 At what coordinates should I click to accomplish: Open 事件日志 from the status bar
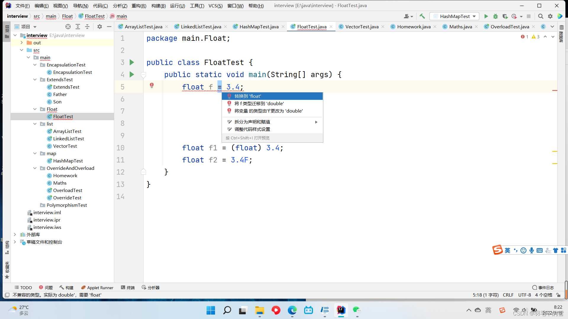(x=546, y=287)
